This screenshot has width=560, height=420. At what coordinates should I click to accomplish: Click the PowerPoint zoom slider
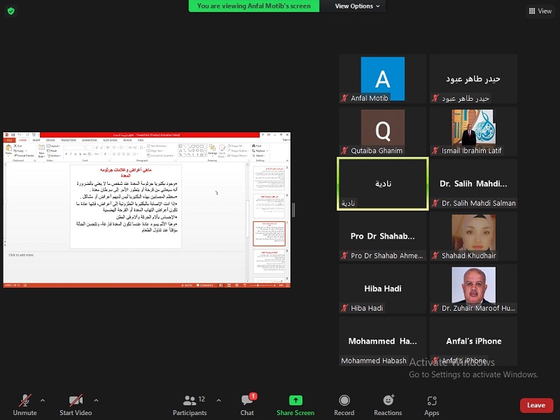(262, 286)
